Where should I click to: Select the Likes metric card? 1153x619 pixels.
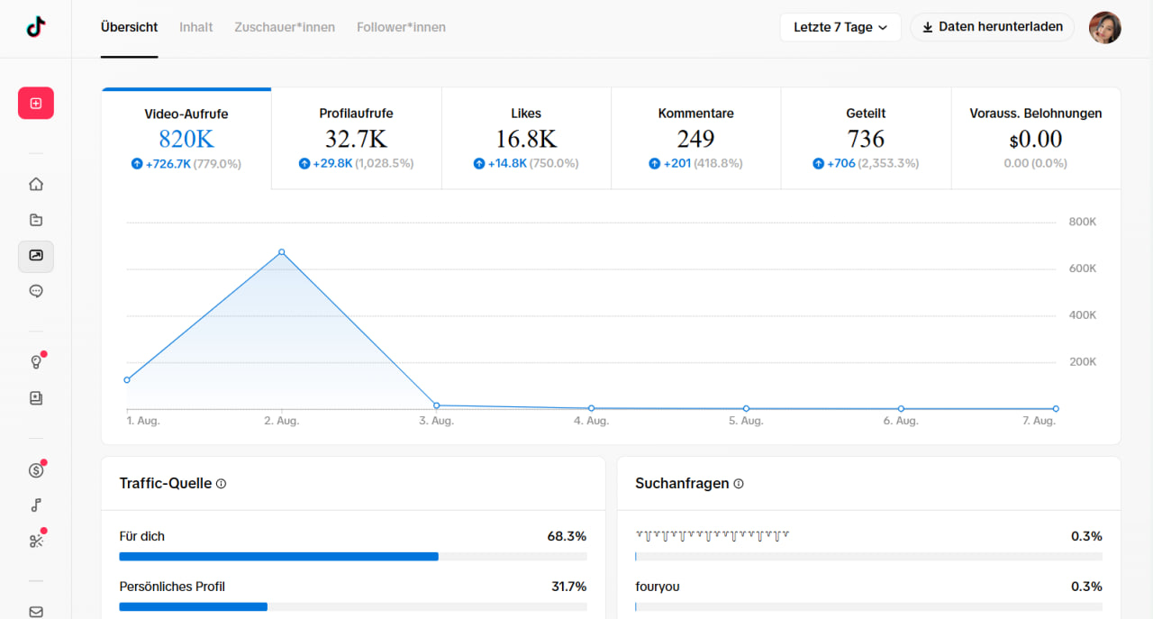coord(526,139)
